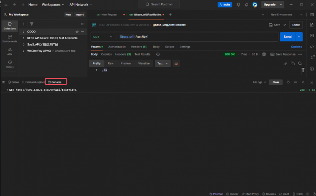Go back with the left arrow
Screen dimensions: 316x196
click(x=15, y=5)
